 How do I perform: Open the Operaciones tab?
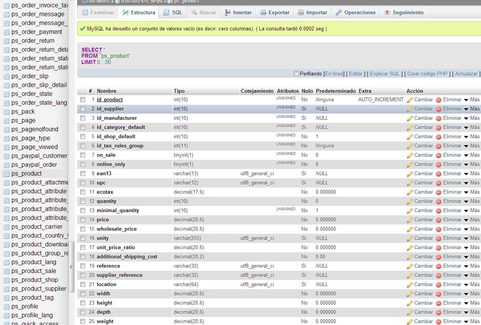(355, 12)
